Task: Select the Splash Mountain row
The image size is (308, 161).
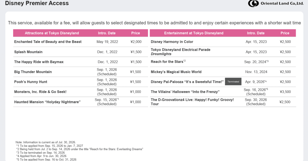Action: click(81, 52)
